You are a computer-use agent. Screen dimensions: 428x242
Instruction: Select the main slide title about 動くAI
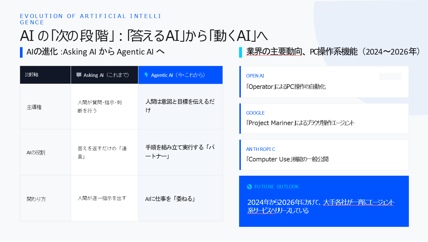point(144,36)
